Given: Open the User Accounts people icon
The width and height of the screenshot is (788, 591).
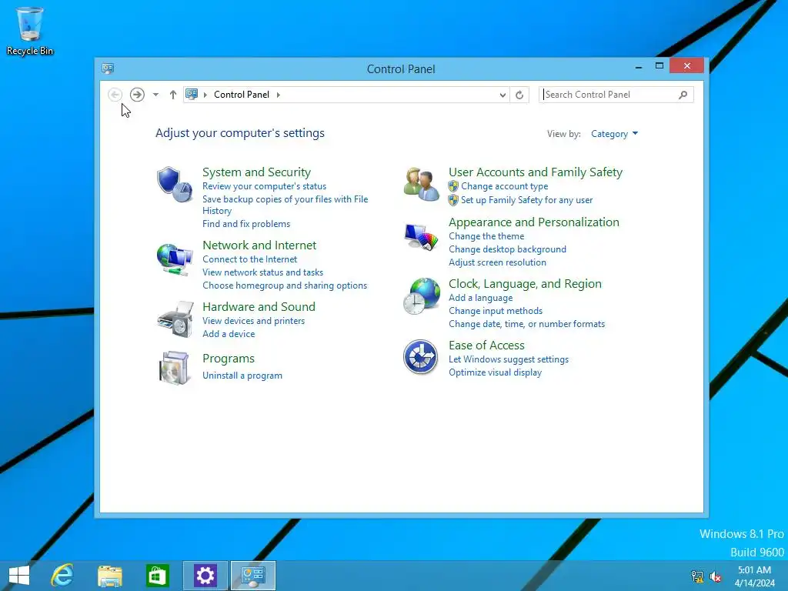Looking at the screenshot, I should (x=421, y=185).
